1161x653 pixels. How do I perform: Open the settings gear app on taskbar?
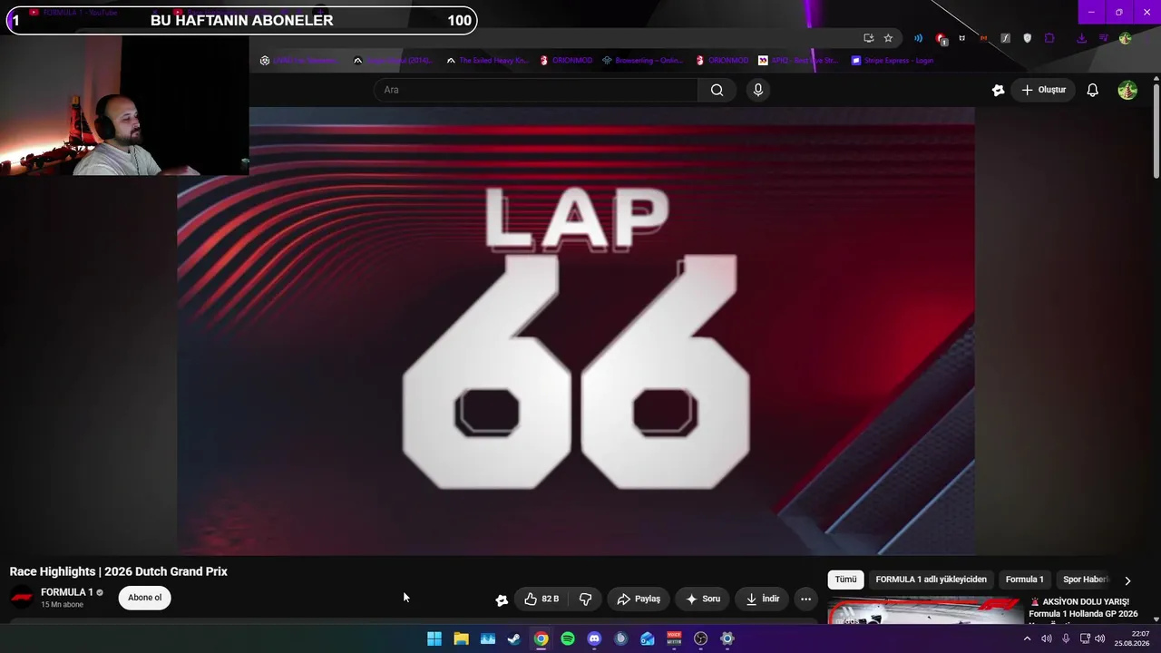(x=727, y=638)
